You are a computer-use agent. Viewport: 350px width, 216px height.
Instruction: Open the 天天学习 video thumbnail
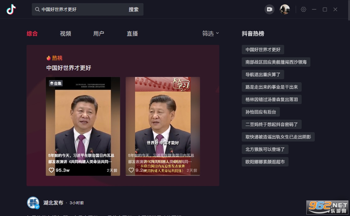coord(163,126)
